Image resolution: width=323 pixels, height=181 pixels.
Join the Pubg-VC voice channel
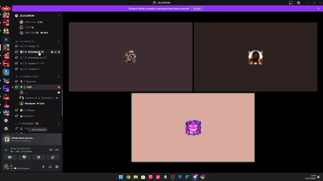point(38,46)
